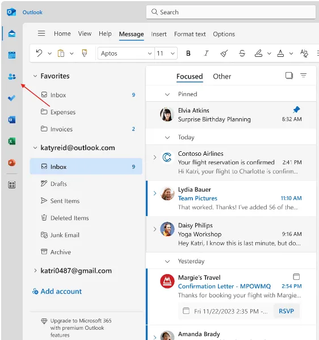Toggle strikethrough formatting
Image resolution: width=319 pixels, height=340 pixels.
click(242, 53)
